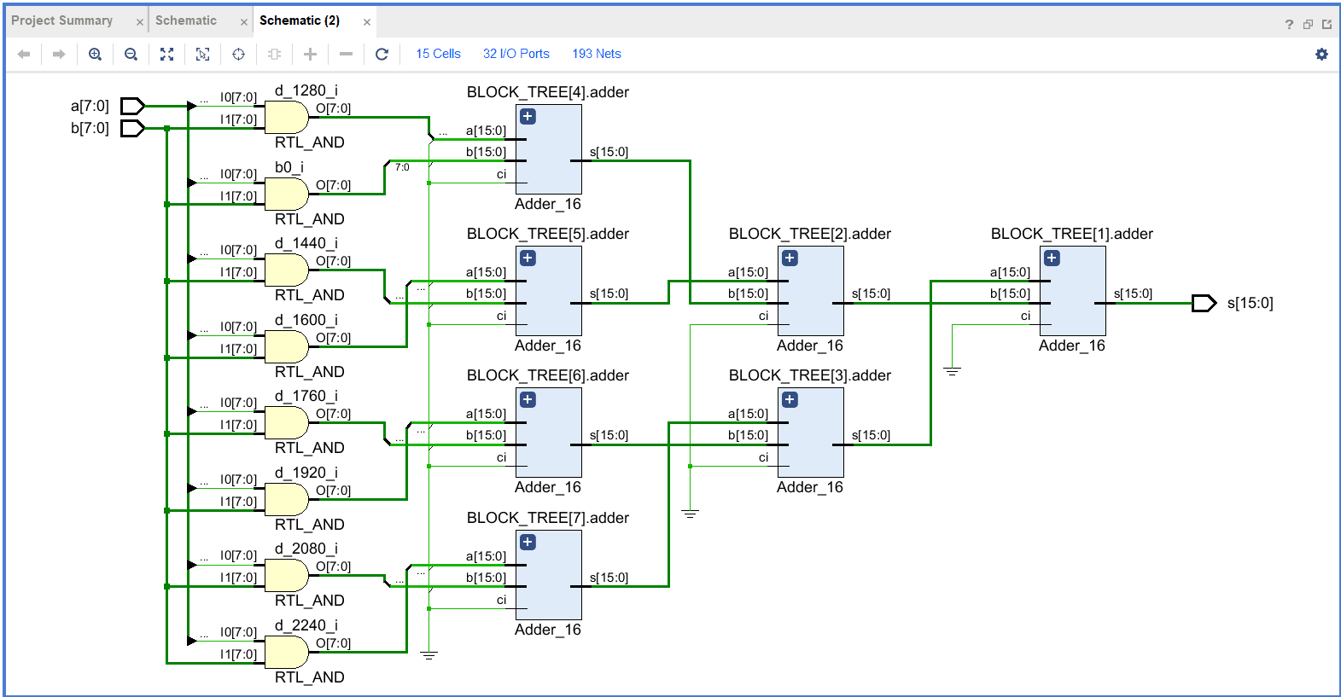
Task: Open schematic settings with the gear icon
Action: click(x=1321, y=55)
